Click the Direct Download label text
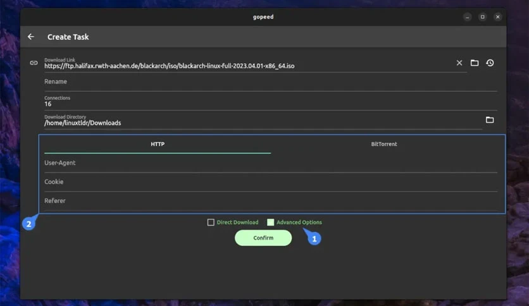The height and width of the screenshot is (306, 529). coord(237,223)
